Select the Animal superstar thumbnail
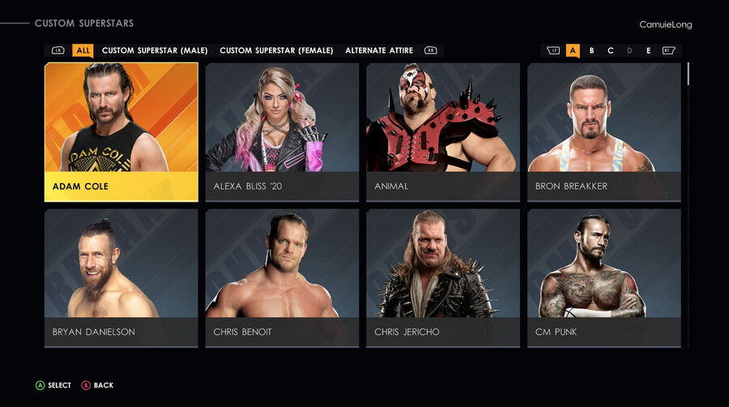 [x=443, y=133]
